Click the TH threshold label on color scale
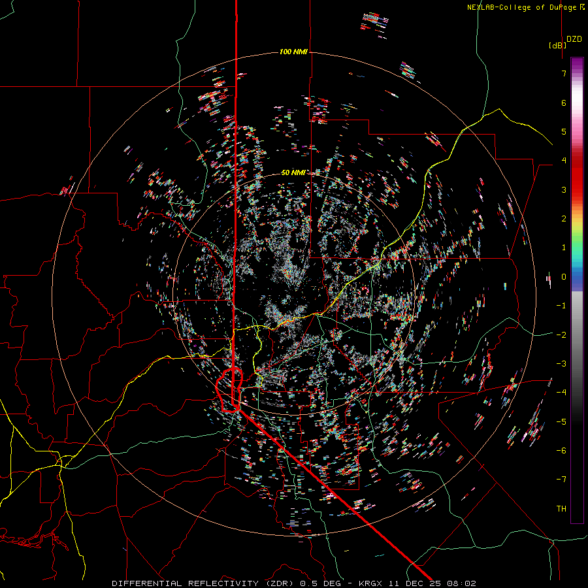 [561, 509]
